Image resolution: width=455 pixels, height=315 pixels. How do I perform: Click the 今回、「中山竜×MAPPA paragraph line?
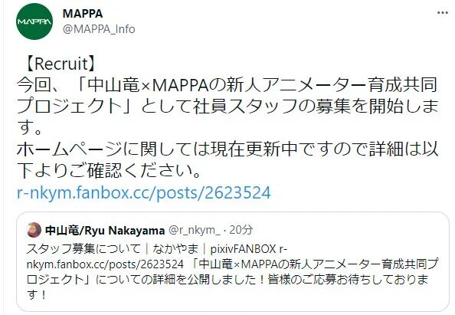point(227,85)
